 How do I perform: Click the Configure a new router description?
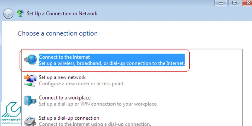click(x=82, y=83)
